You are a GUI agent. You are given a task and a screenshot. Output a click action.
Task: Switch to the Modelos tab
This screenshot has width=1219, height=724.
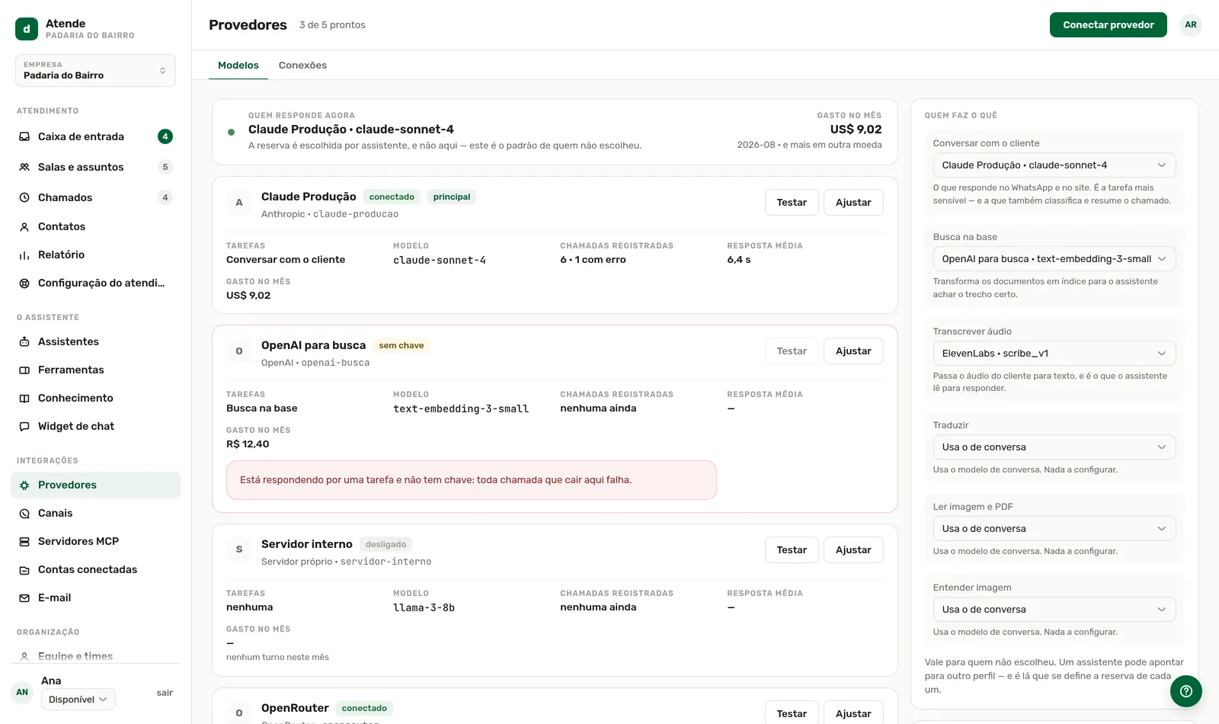(238, 65)
